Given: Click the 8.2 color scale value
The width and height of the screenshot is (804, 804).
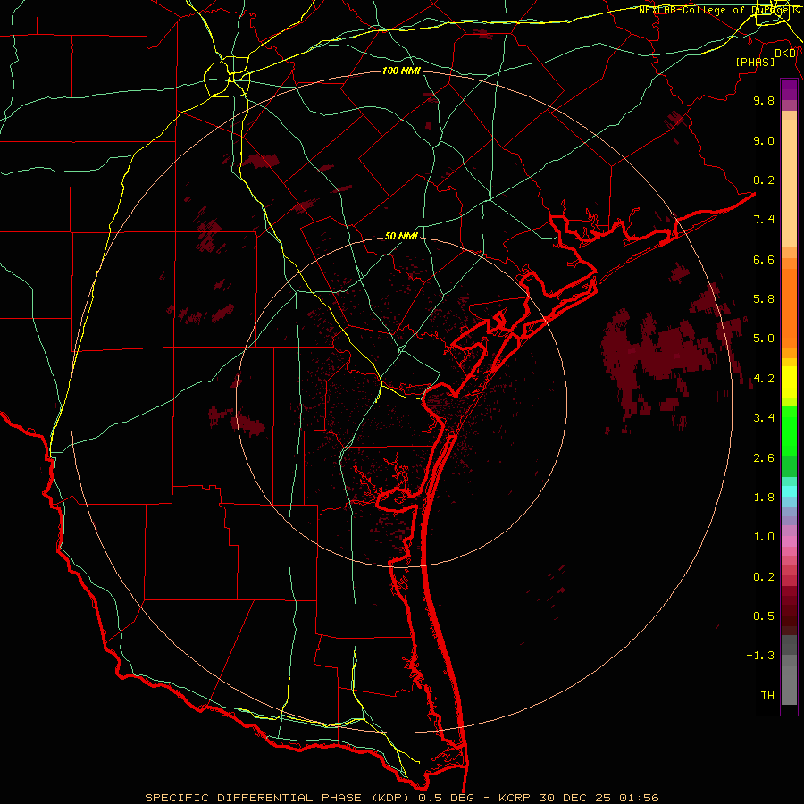Looking at the screenshot, I should (764, 180).
